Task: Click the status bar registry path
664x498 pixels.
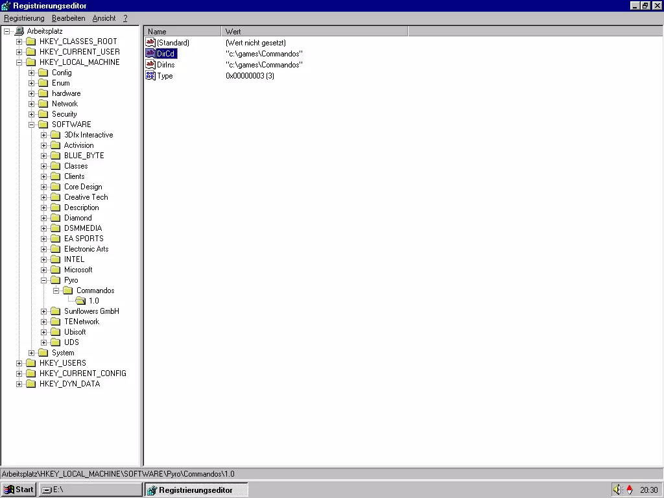Action: coord(118,474)
